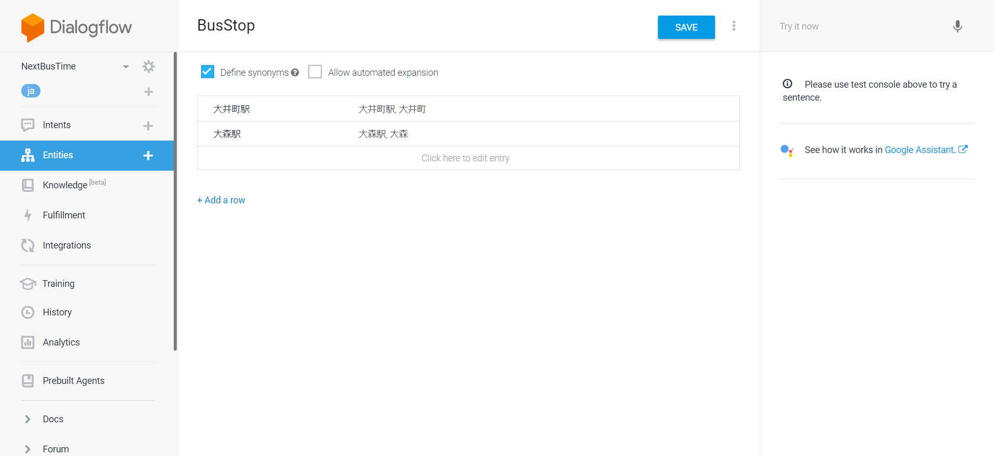Click the Add a row link
Screen dimensions: 994x456
221,200
